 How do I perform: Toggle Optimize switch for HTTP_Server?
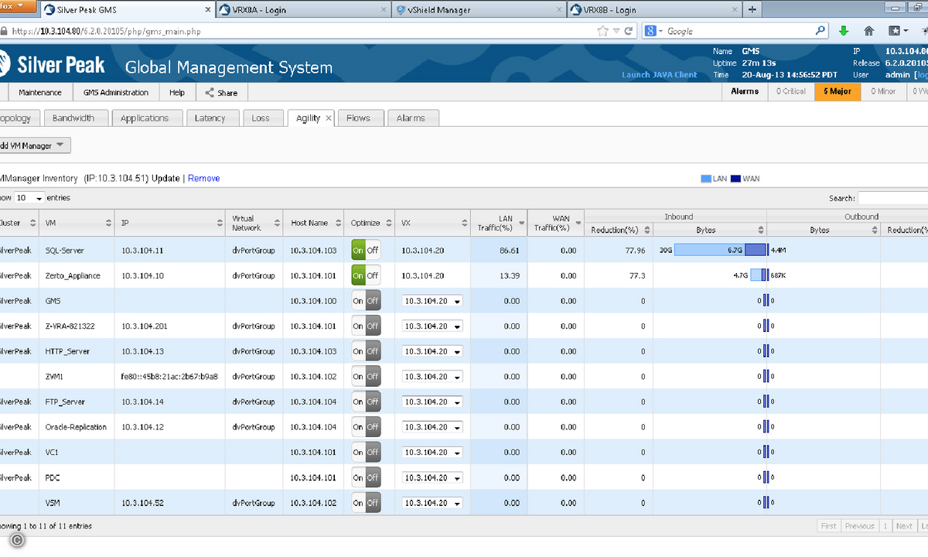(366, 351)
